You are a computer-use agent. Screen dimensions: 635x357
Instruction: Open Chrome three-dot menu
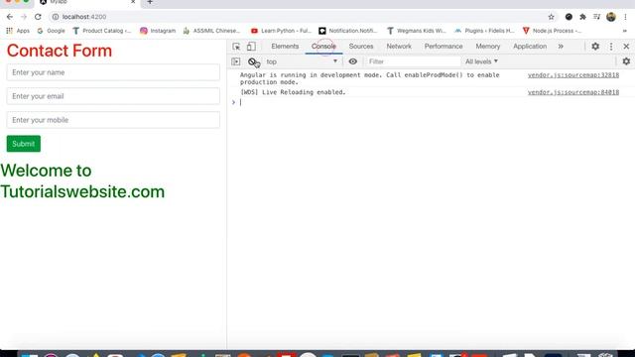625,17
